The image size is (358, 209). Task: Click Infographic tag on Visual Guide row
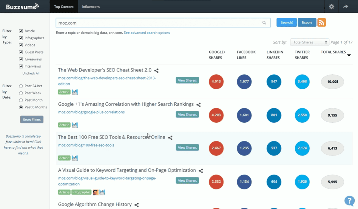(x=81, y=192)
